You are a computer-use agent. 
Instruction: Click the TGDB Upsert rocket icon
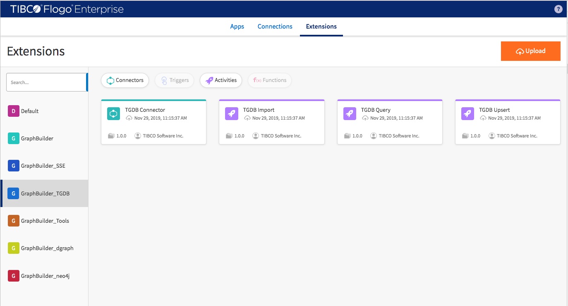coord(467,114)
